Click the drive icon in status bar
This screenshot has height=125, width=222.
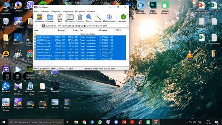35,69
